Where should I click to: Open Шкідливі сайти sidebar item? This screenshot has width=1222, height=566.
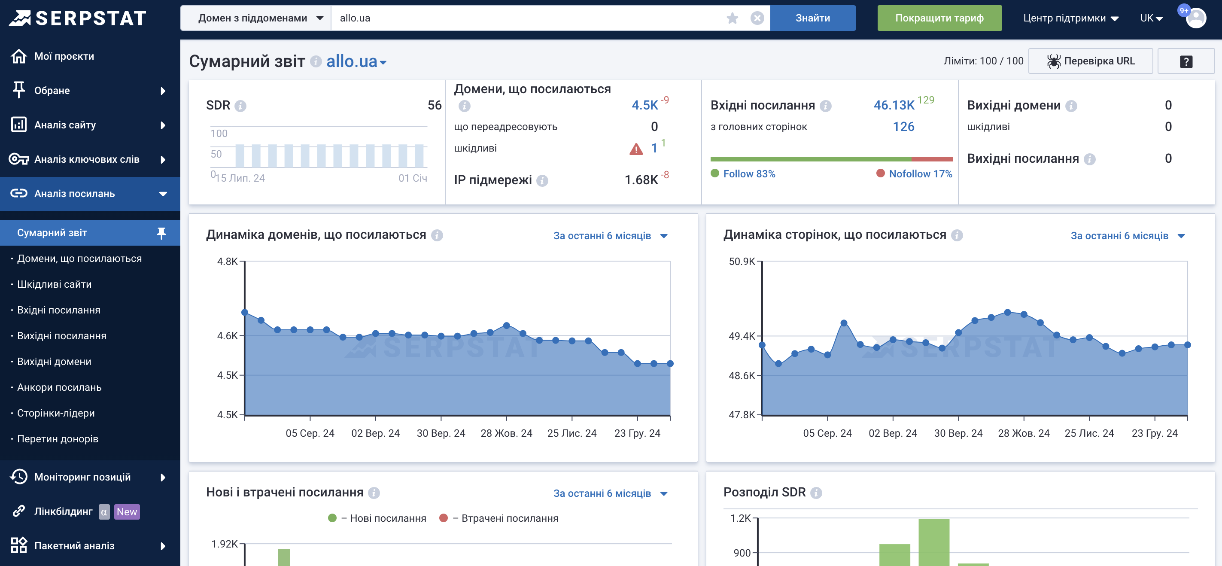[x=54, y=284]
